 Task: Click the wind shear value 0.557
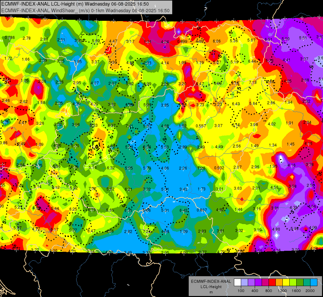coord(201,126)
